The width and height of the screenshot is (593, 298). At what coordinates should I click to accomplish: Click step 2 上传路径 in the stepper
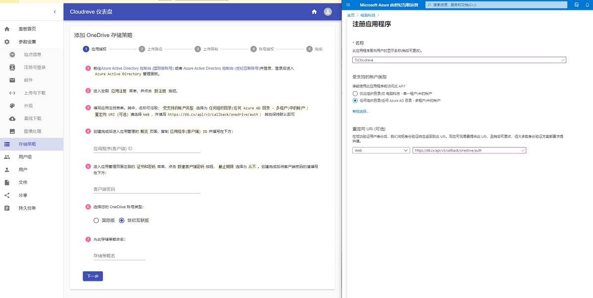tap(151, 49)
